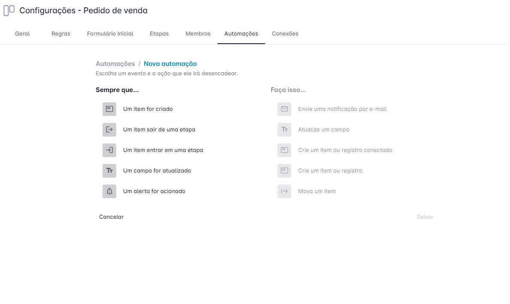Click the 'Mova um item' arrow icon

[x=284, y=191]
